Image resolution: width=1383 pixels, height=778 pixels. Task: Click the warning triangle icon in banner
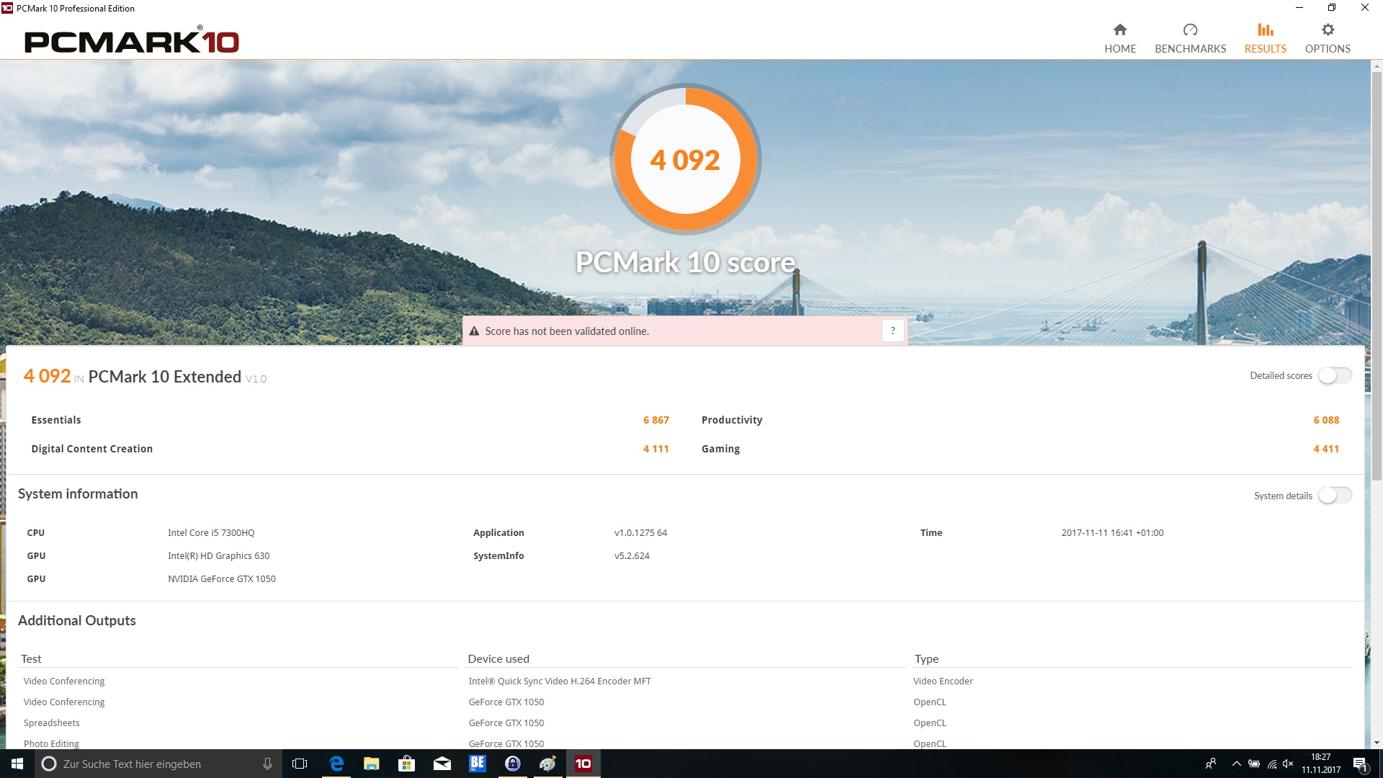(x=474, y=331)
